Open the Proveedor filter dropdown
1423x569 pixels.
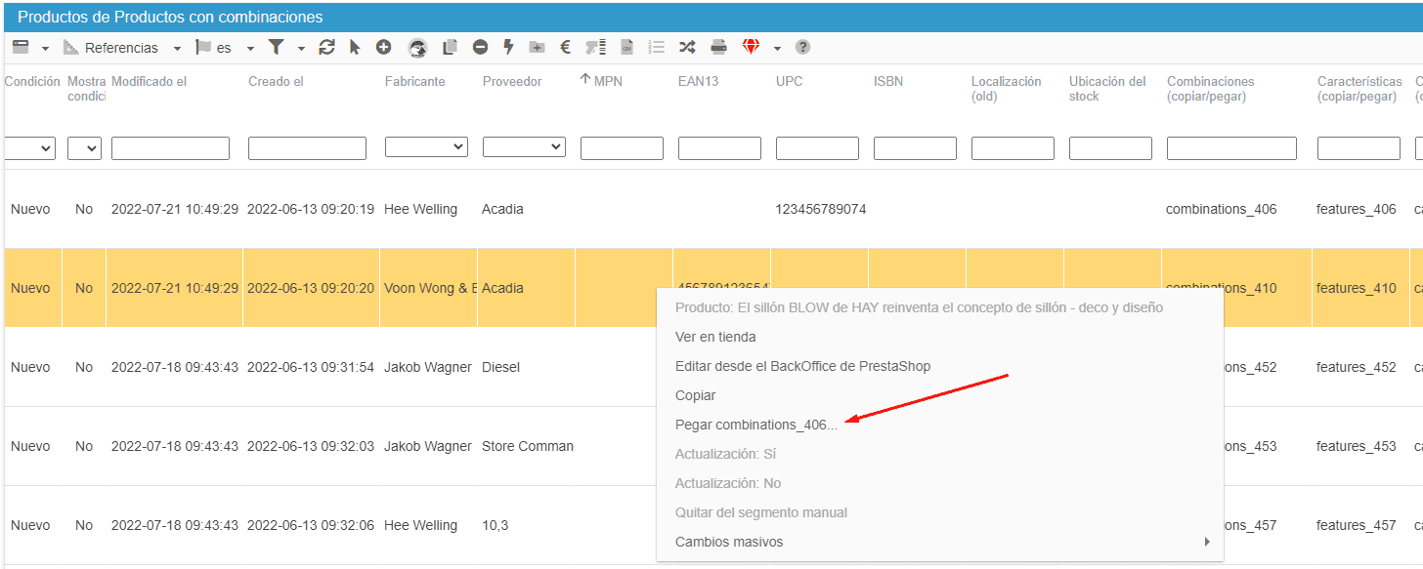524,147
